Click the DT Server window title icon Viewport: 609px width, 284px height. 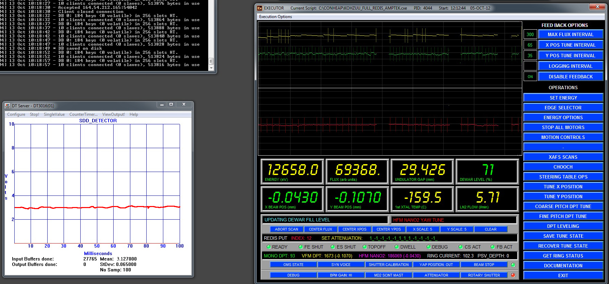[x=7, y=106]
